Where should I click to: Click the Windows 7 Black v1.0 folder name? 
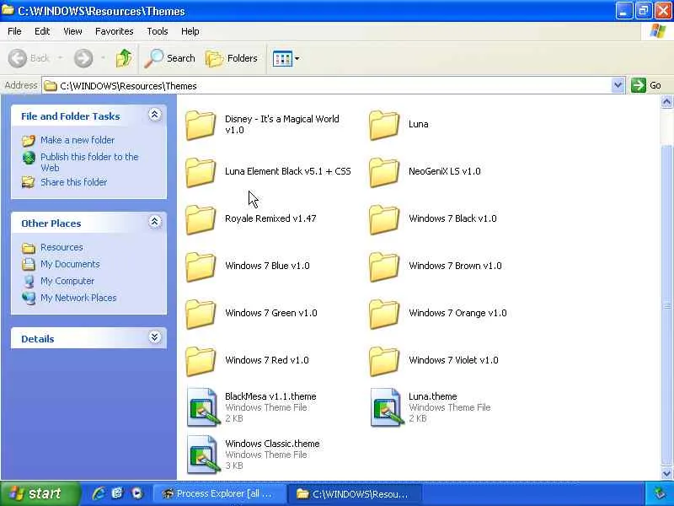pos(452,218)
